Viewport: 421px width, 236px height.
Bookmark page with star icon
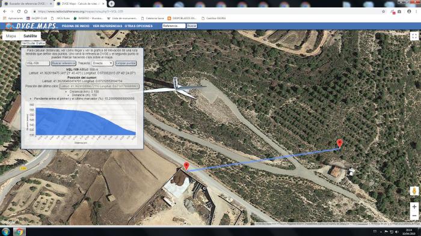[384, 11]
